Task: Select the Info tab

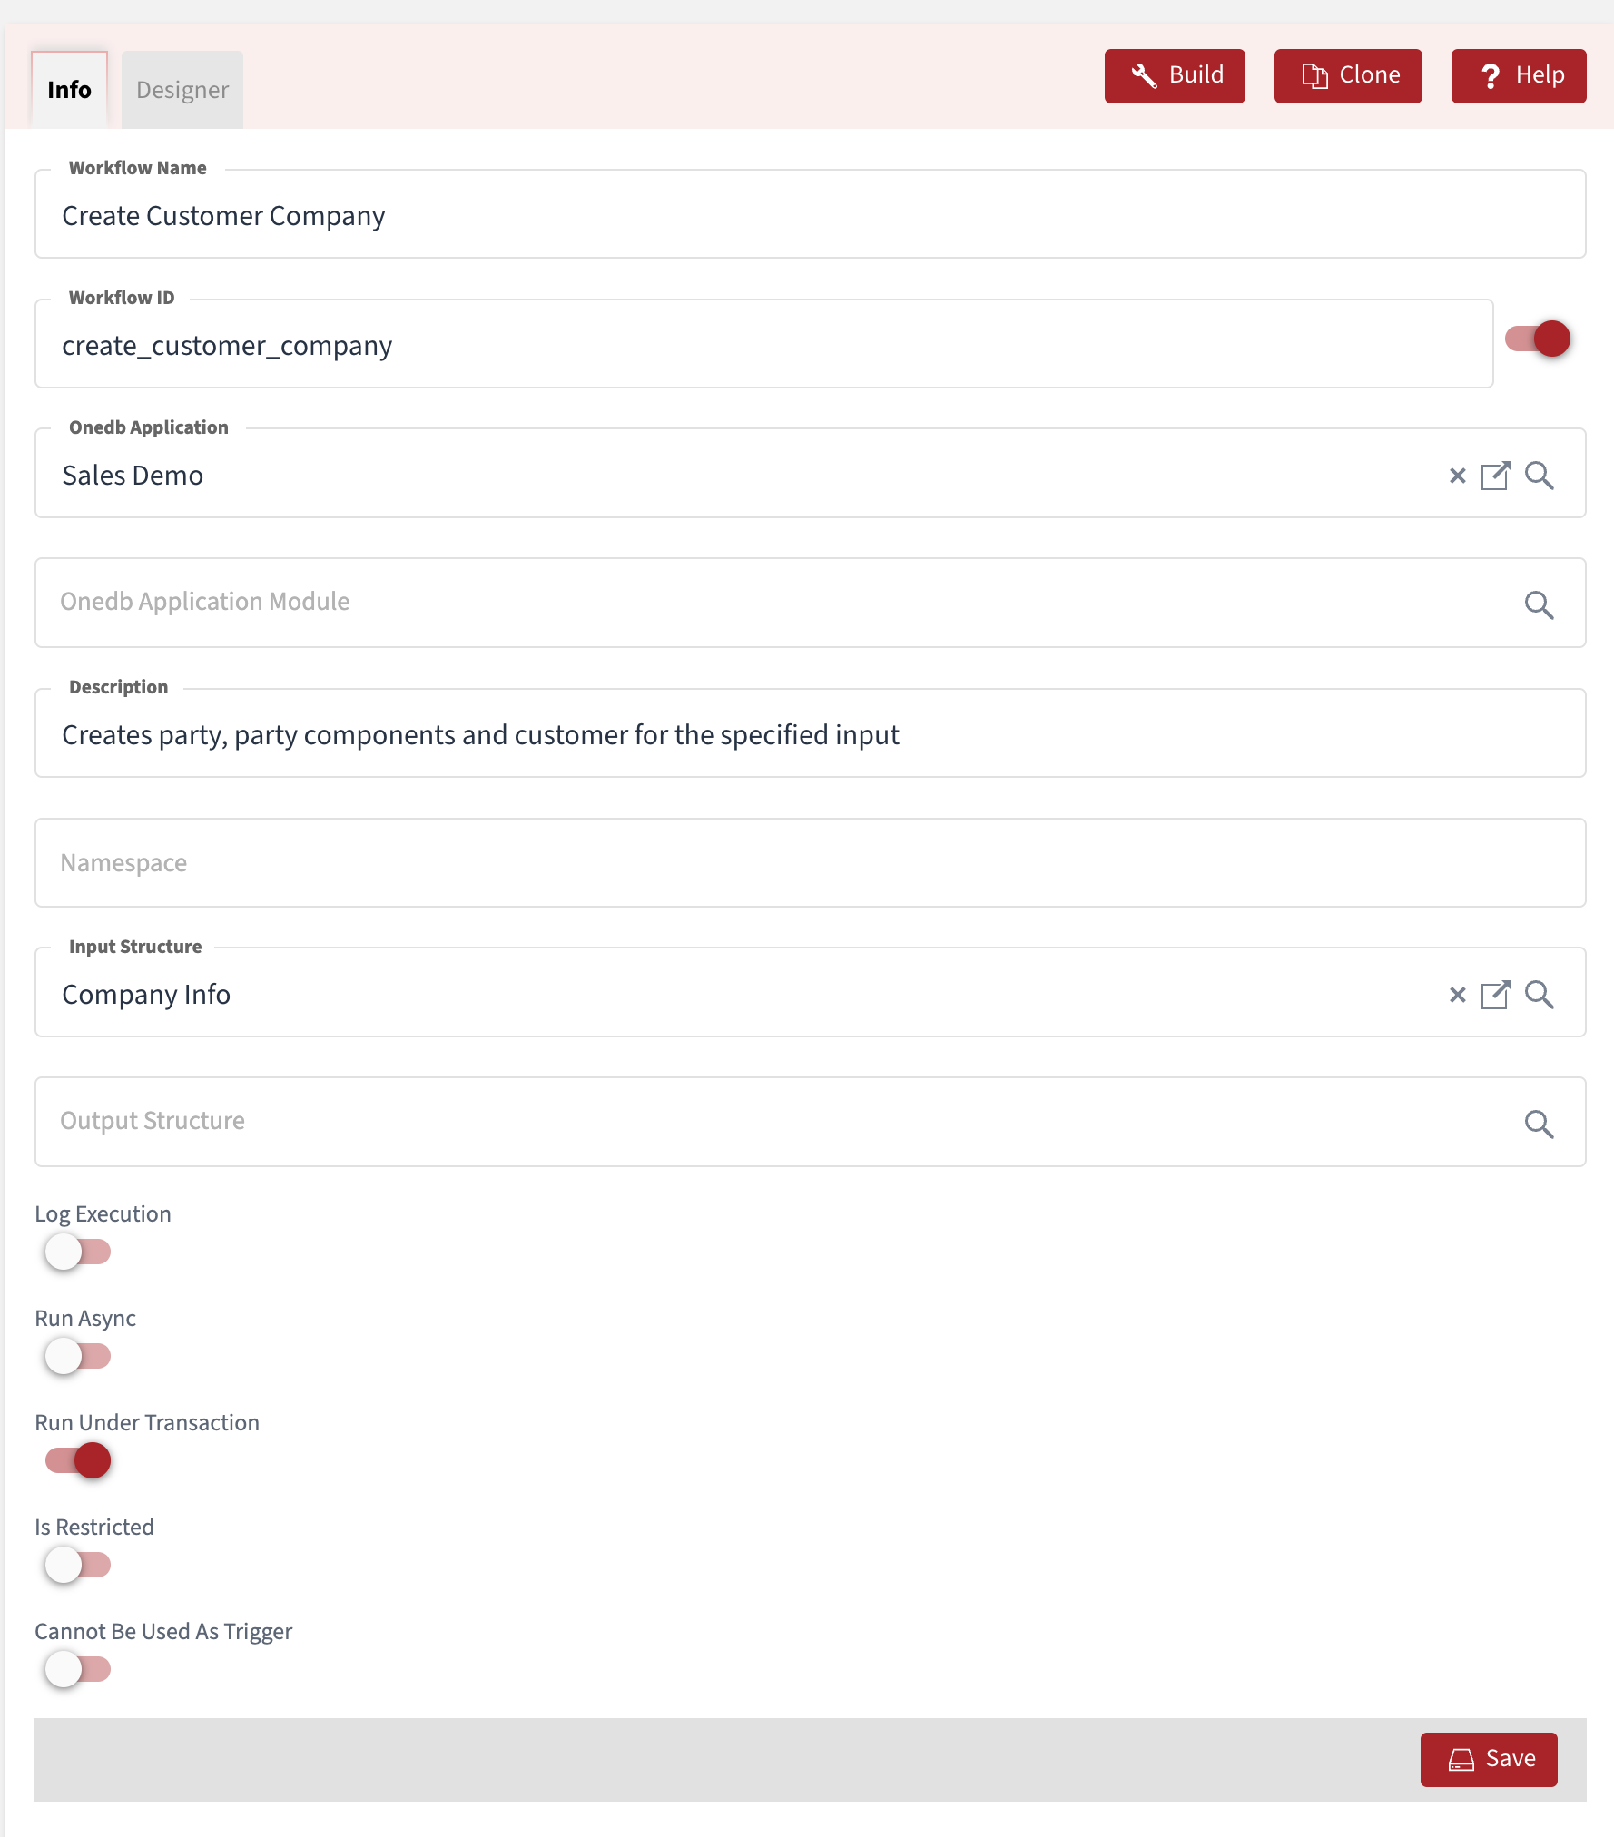Action: (x=69, y=89)
